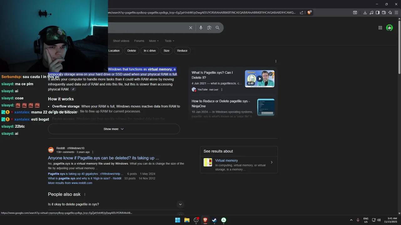The image size is (401, 225).
Task: Open Reddit result three-dot menu
Action: [x=93, y=152]
